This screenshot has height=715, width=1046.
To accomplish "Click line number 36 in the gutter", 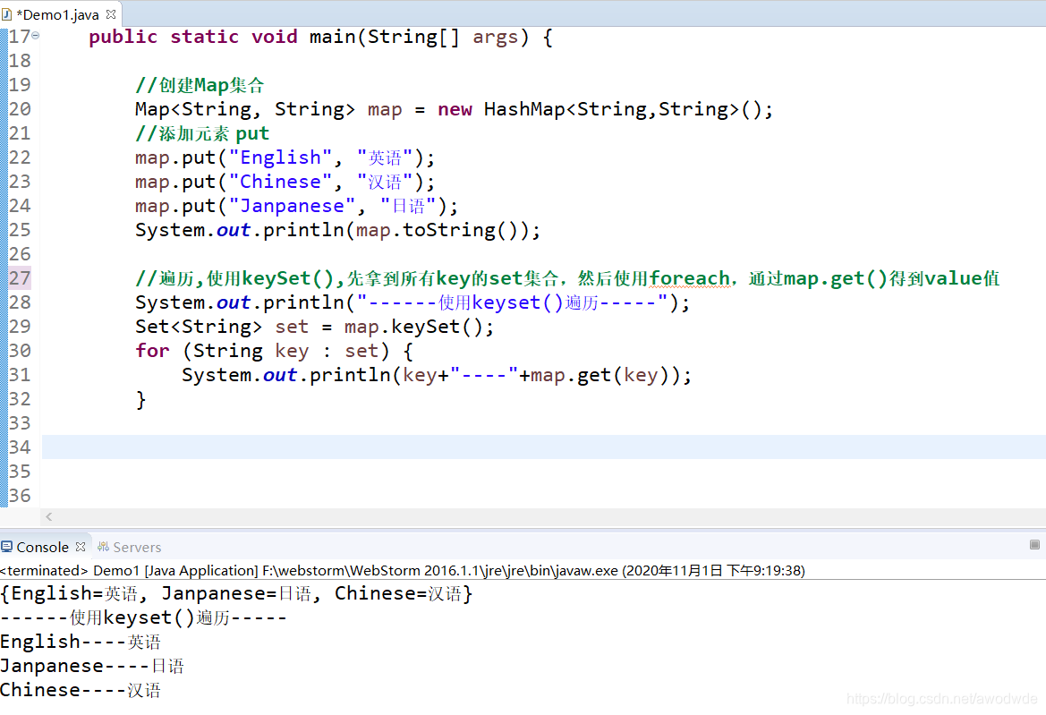I will tap(21, 495).
